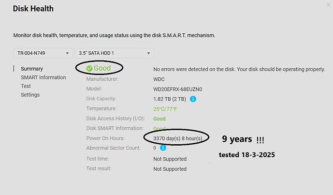Switch to the SMART Information tab
Viewport: 333px width, 195px height.
click(43, 77)
